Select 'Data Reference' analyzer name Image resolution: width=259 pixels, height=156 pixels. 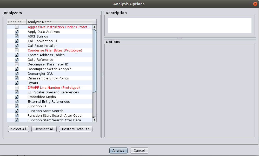click(41, 60)
